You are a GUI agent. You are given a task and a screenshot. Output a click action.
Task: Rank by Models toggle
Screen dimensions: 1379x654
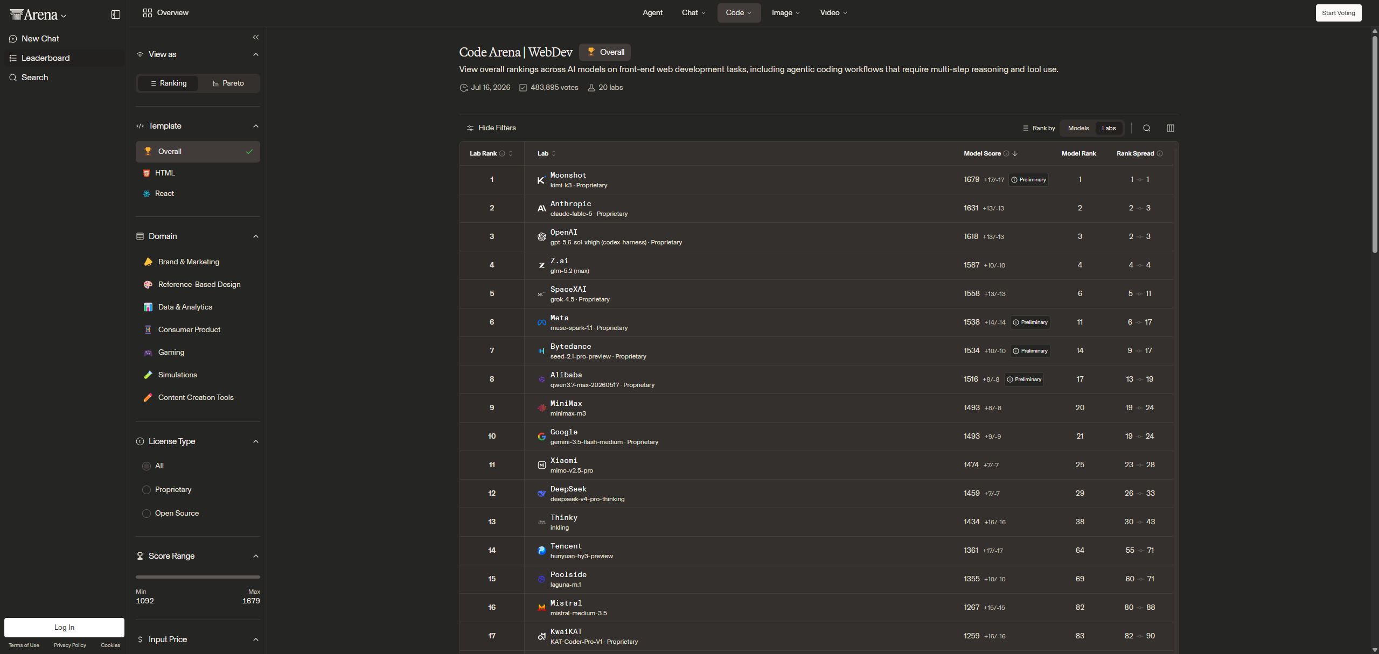[1078, 128]
